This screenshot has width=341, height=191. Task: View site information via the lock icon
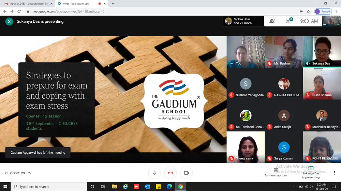28,12
